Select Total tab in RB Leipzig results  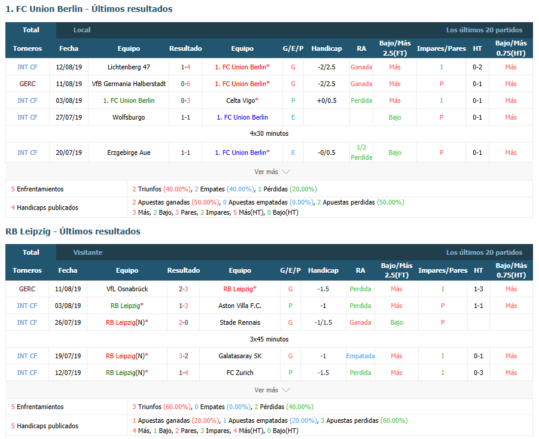click(31, 252)
